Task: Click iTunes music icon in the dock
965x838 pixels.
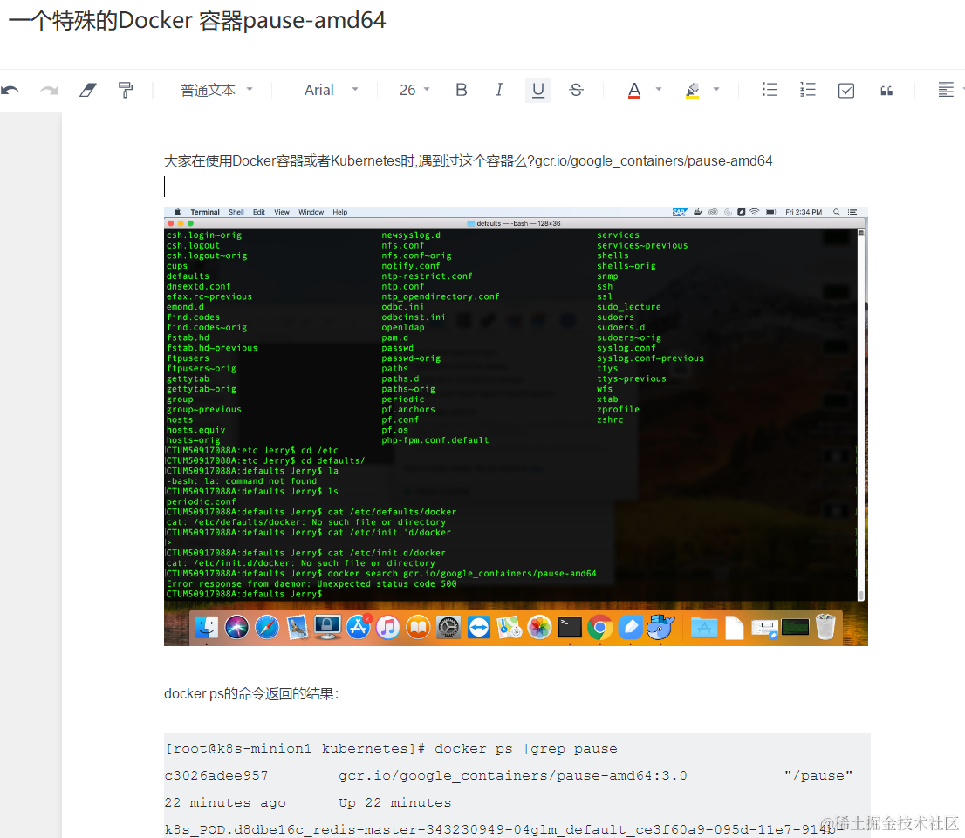Action: tap(387, 628)
